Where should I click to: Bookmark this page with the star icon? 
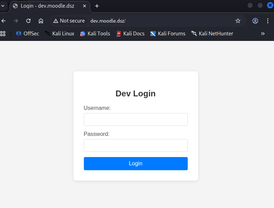pos(238,21)
